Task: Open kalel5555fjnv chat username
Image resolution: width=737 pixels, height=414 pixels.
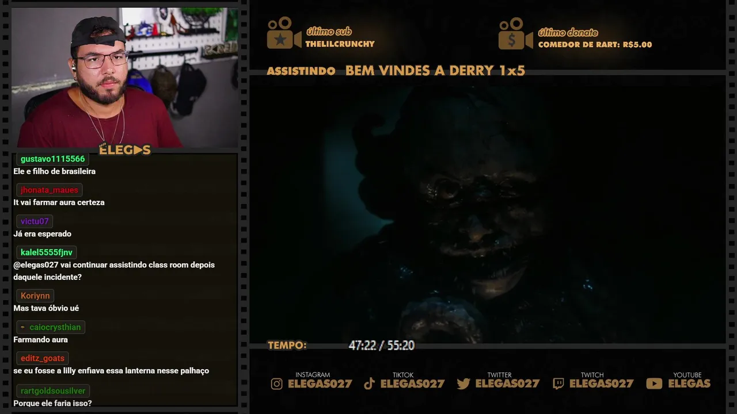Action: (47, 252)
